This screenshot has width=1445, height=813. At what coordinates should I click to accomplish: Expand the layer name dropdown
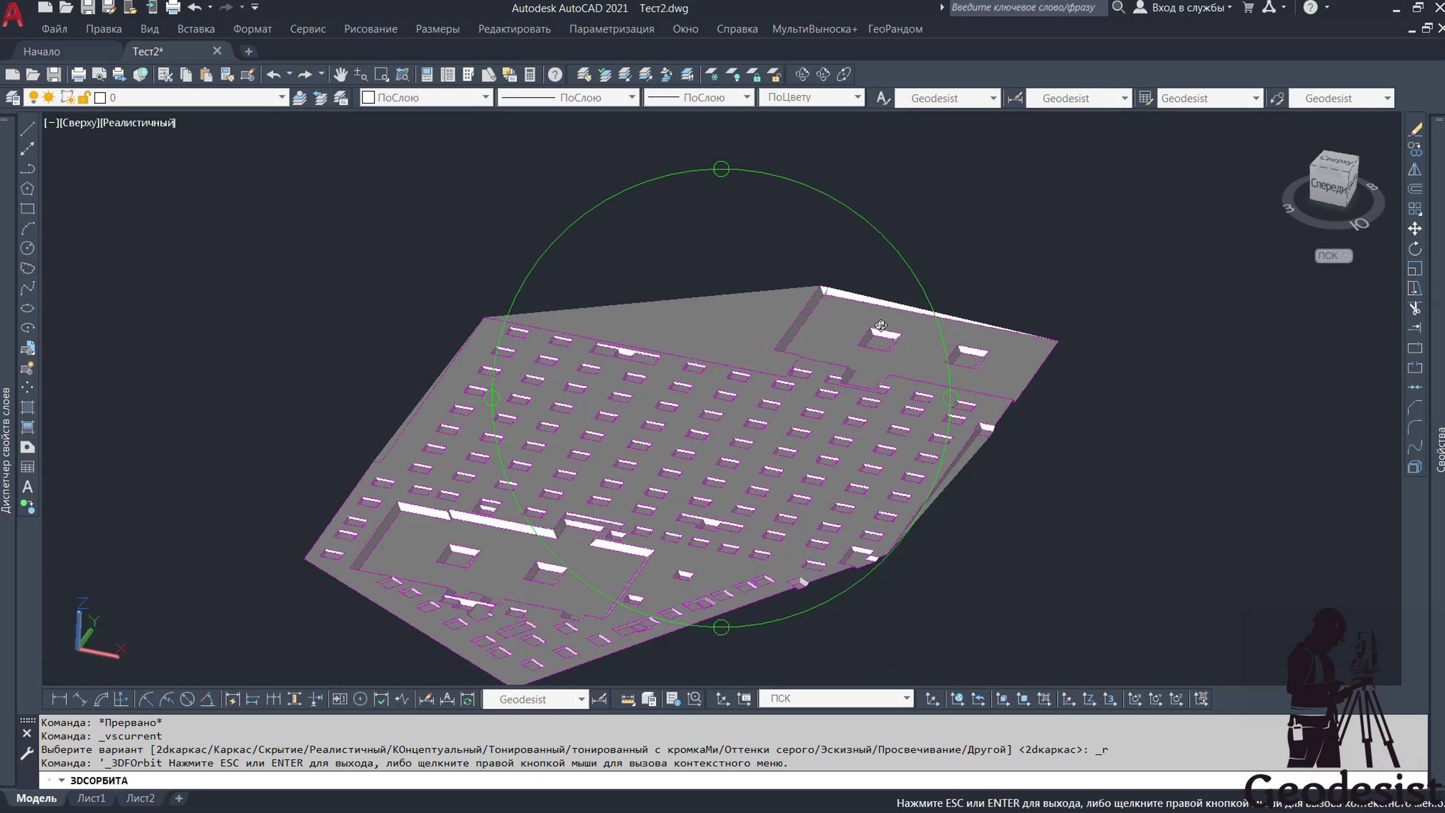click(281, 98)
